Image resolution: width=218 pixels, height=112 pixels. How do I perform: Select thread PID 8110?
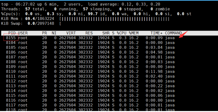point(11,71)
